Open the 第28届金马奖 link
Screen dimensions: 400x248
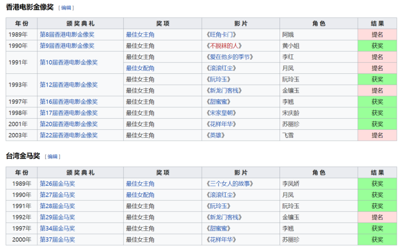pyautogui.click(x=57, y=206)
